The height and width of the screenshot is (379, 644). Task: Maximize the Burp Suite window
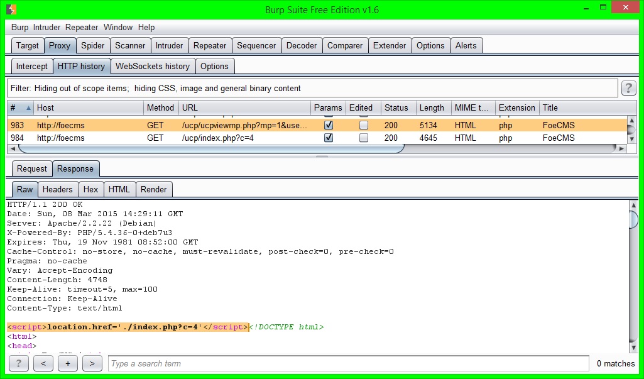tap(603, 8)
